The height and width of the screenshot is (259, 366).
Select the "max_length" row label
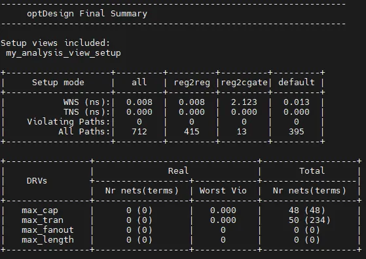48,240
